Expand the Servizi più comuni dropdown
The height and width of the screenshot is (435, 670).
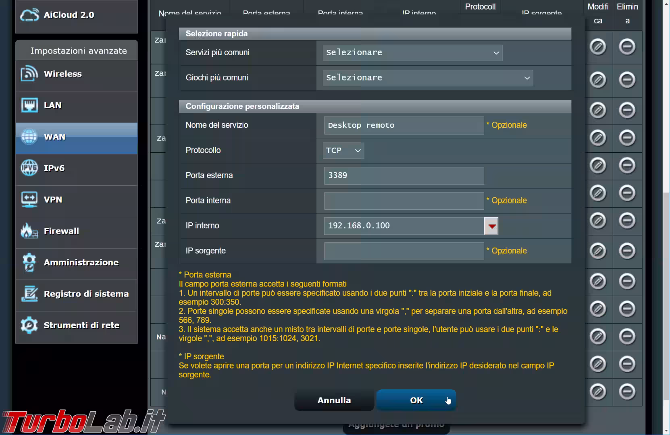tap(412, 53)
